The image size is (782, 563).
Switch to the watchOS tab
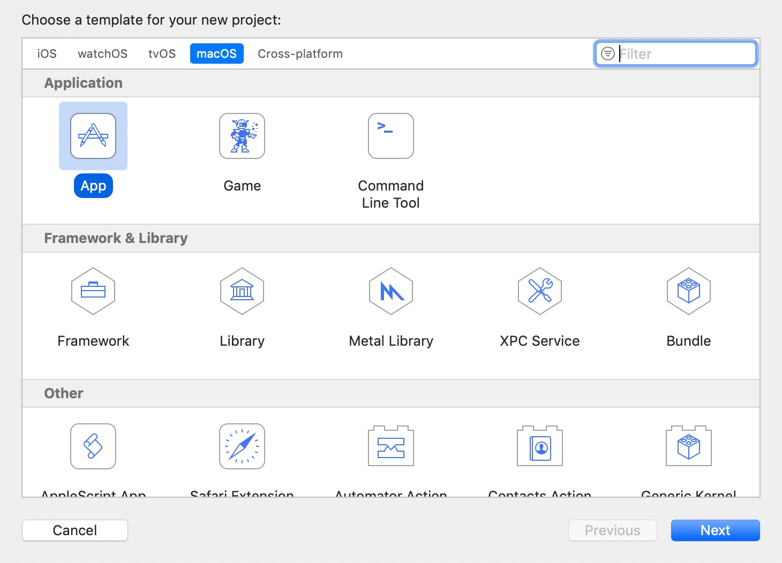pyautogui.click(x=102, y=54)
